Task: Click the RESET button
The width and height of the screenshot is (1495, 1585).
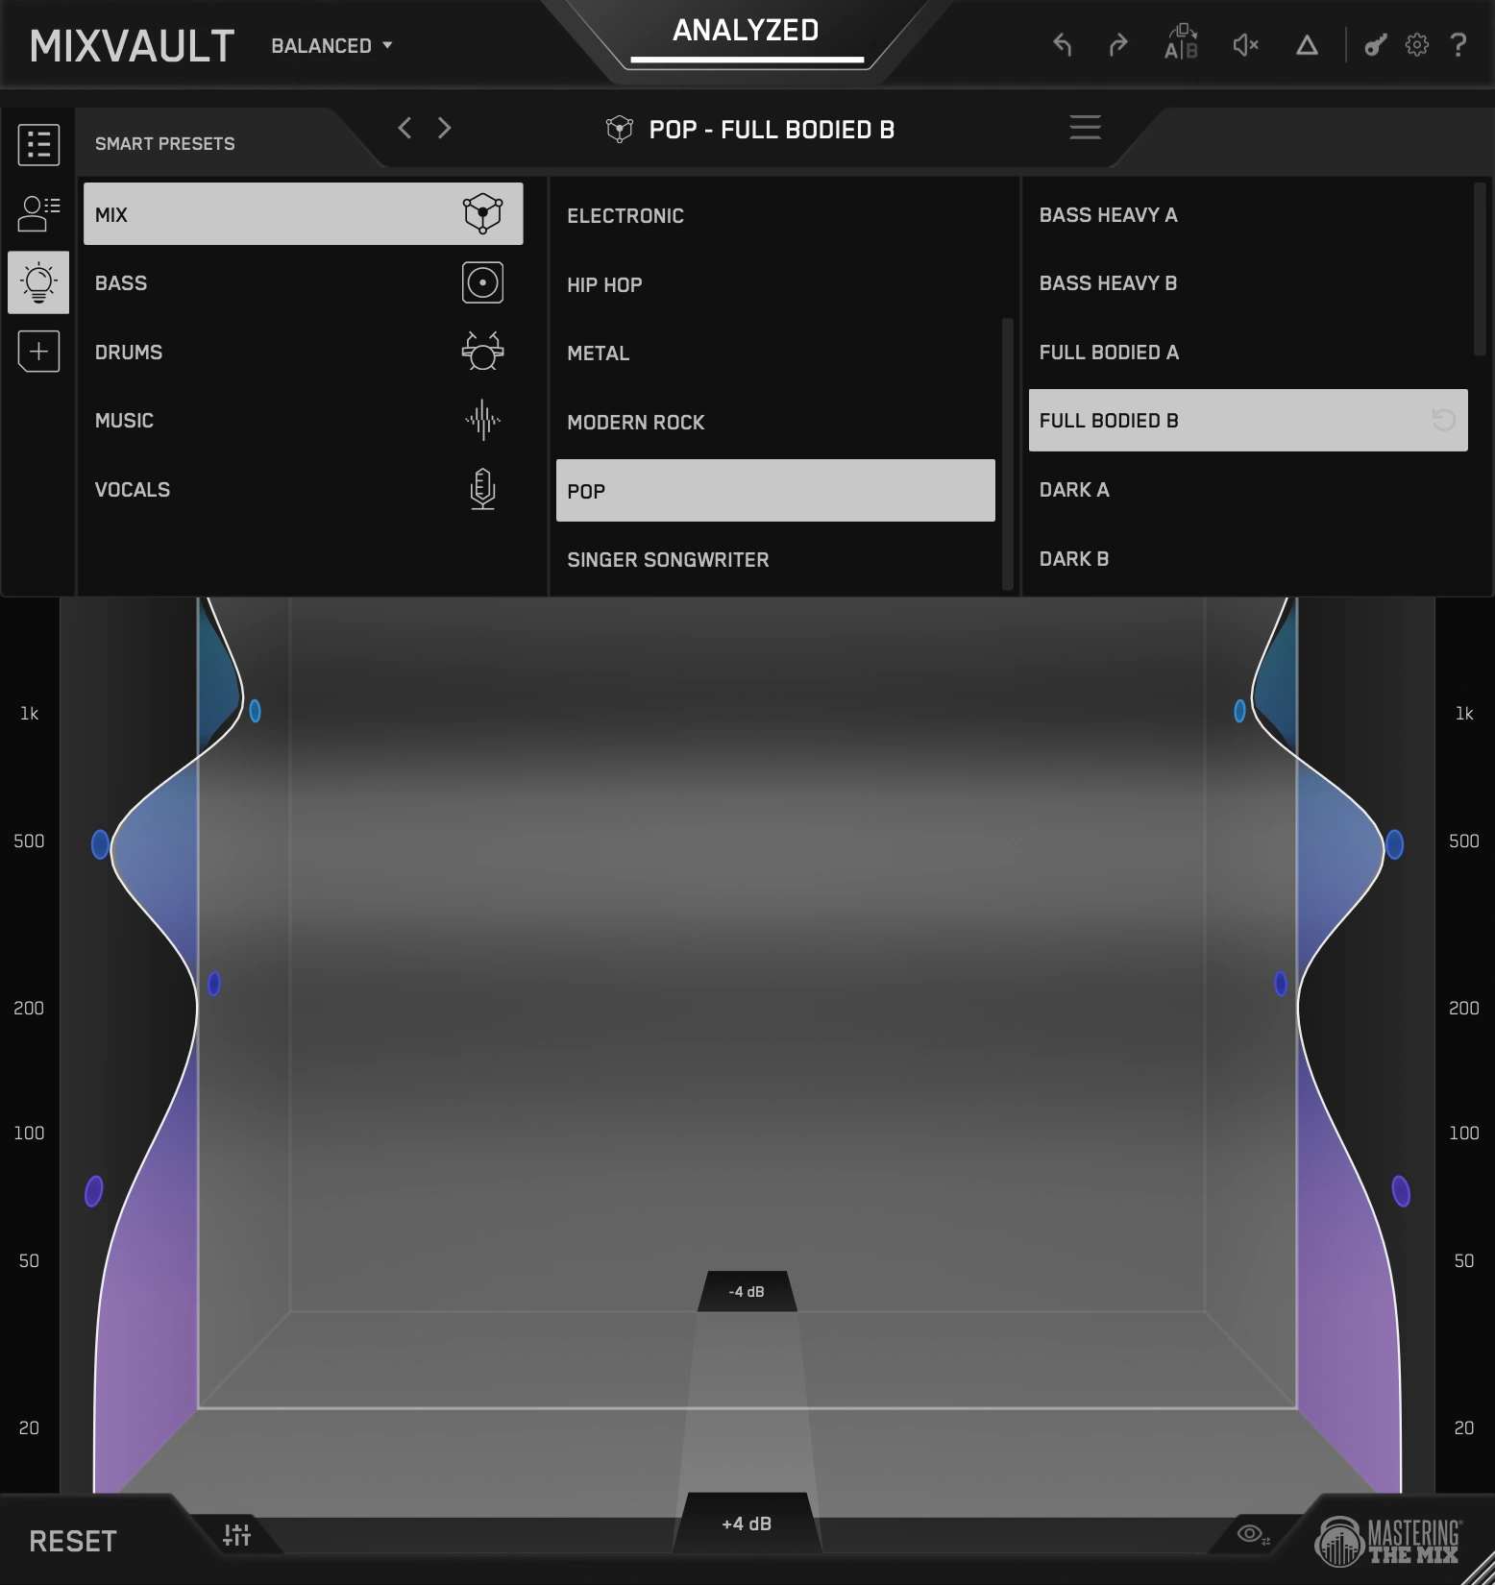Action: 73,1541
